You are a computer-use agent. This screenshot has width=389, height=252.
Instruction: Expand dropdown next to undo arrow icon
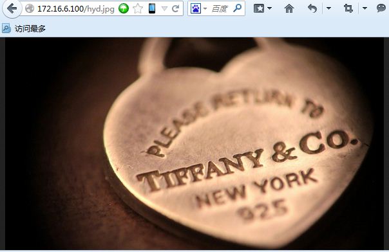pyautogui.click(x=328, y=8)
